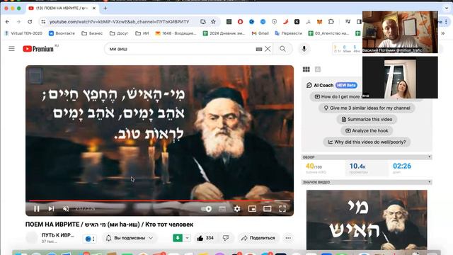Toggle subtitles in the player

tap(222, 208)
